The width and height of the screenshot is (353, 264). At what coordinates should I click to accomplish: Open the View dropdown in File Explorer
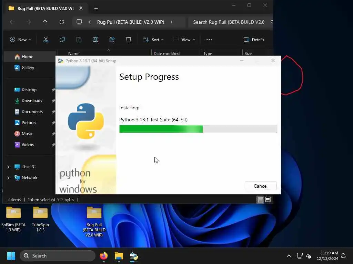(184, 40)
